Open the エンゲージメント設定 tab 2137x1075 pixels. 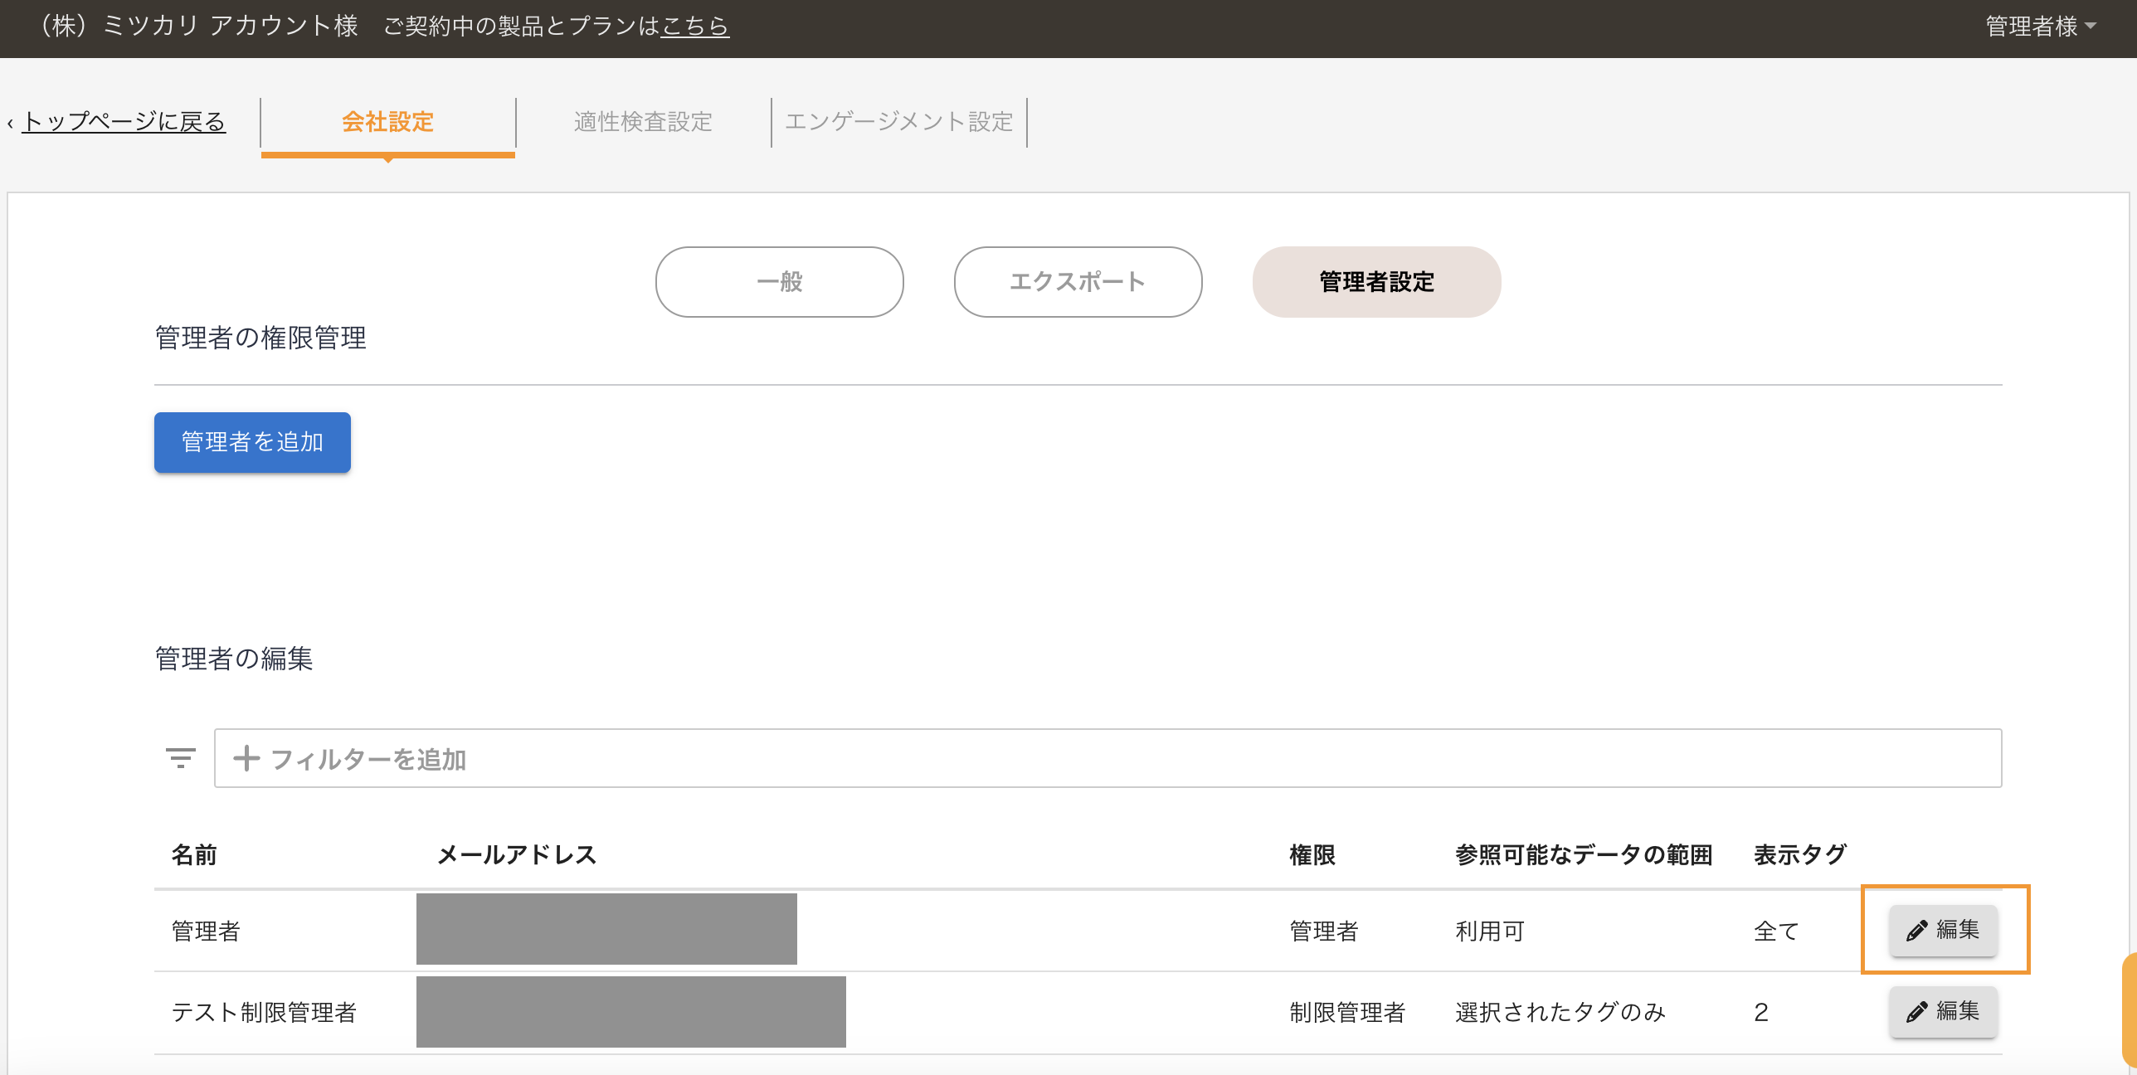coord(898,122)
